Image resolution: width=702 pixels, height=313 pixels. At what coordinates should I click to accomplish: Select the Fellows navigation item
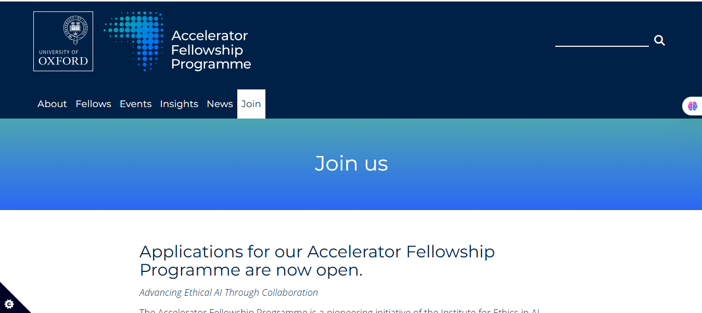(93, 103)
